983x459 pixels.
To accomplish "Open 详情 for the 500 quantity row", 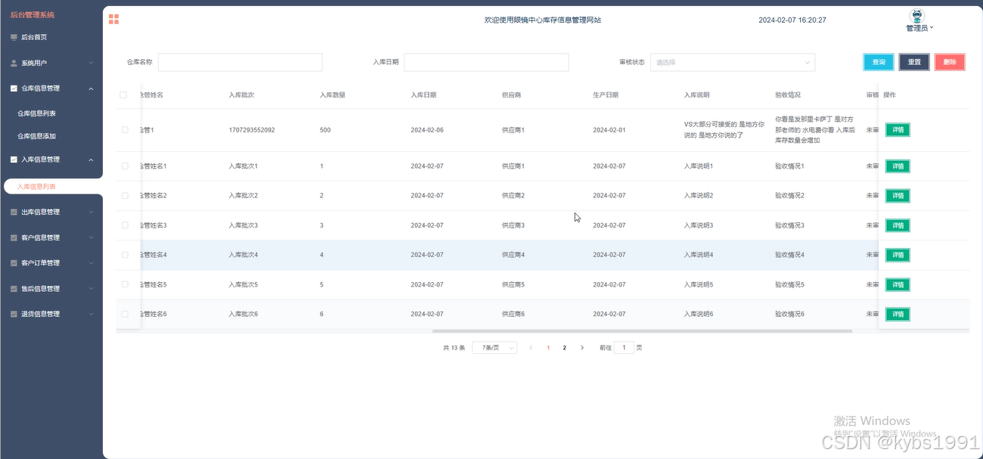I will pos(898,130).
